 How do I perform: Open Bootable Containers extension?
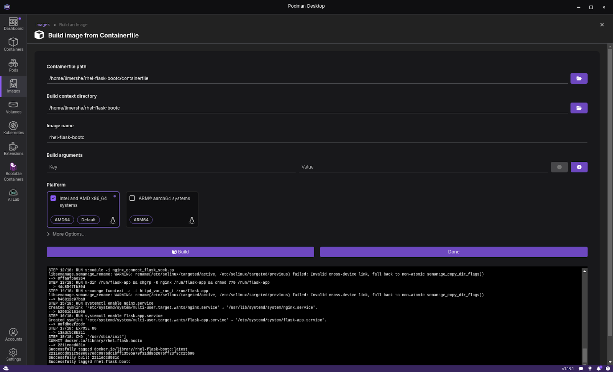[x=13, y=172]
